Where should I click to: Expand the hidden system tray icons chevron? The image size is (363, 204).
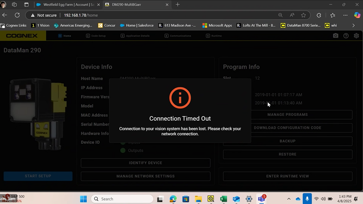tap(289, 199)
